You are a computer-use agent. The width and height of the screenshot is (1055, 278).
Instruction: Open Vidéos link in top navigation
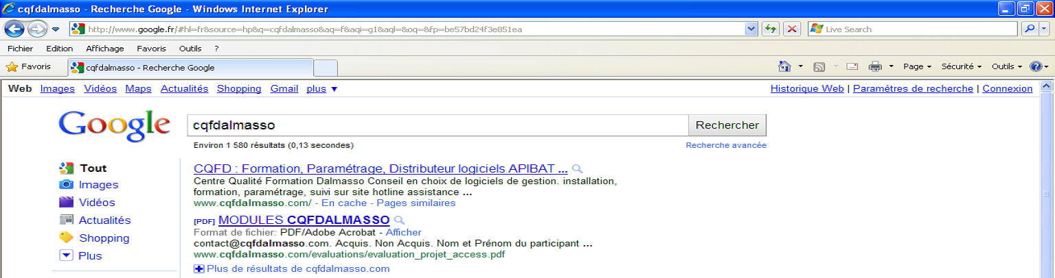(100, 88)
